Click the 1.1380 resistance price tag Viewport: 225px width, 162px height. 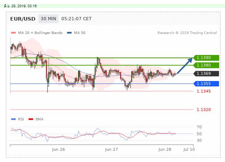tap(206, 65)
